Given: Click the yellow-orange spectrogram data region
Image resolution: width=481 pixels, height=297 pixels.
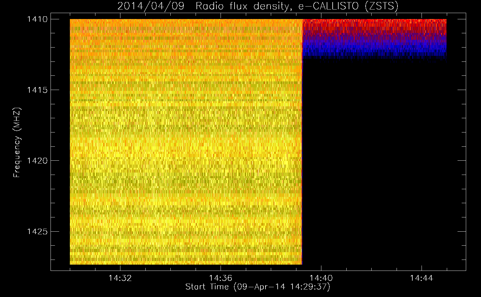Looking at the screenshot, I should 186,142.
